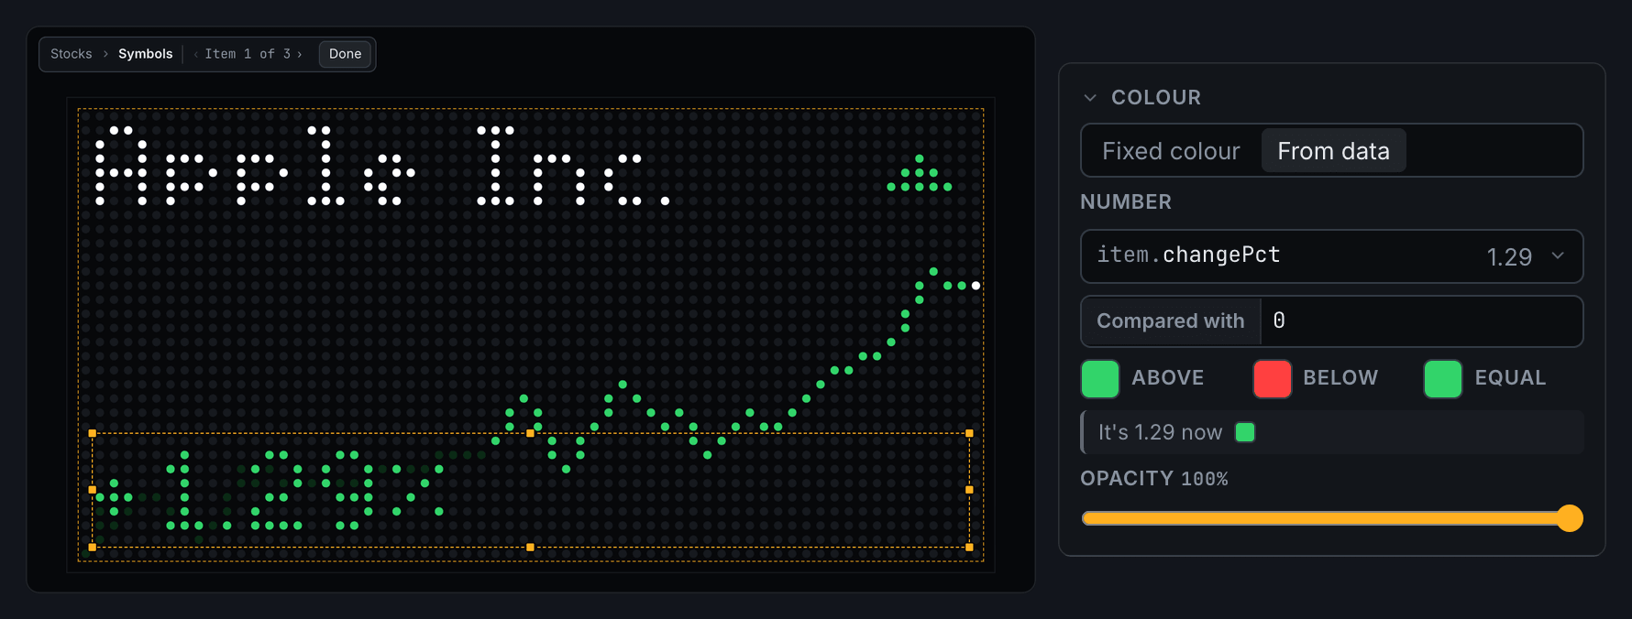Viewport: 1632px width, 619px height.
Task: Collapse the COLOUR section chevron
Action: 1090,97
